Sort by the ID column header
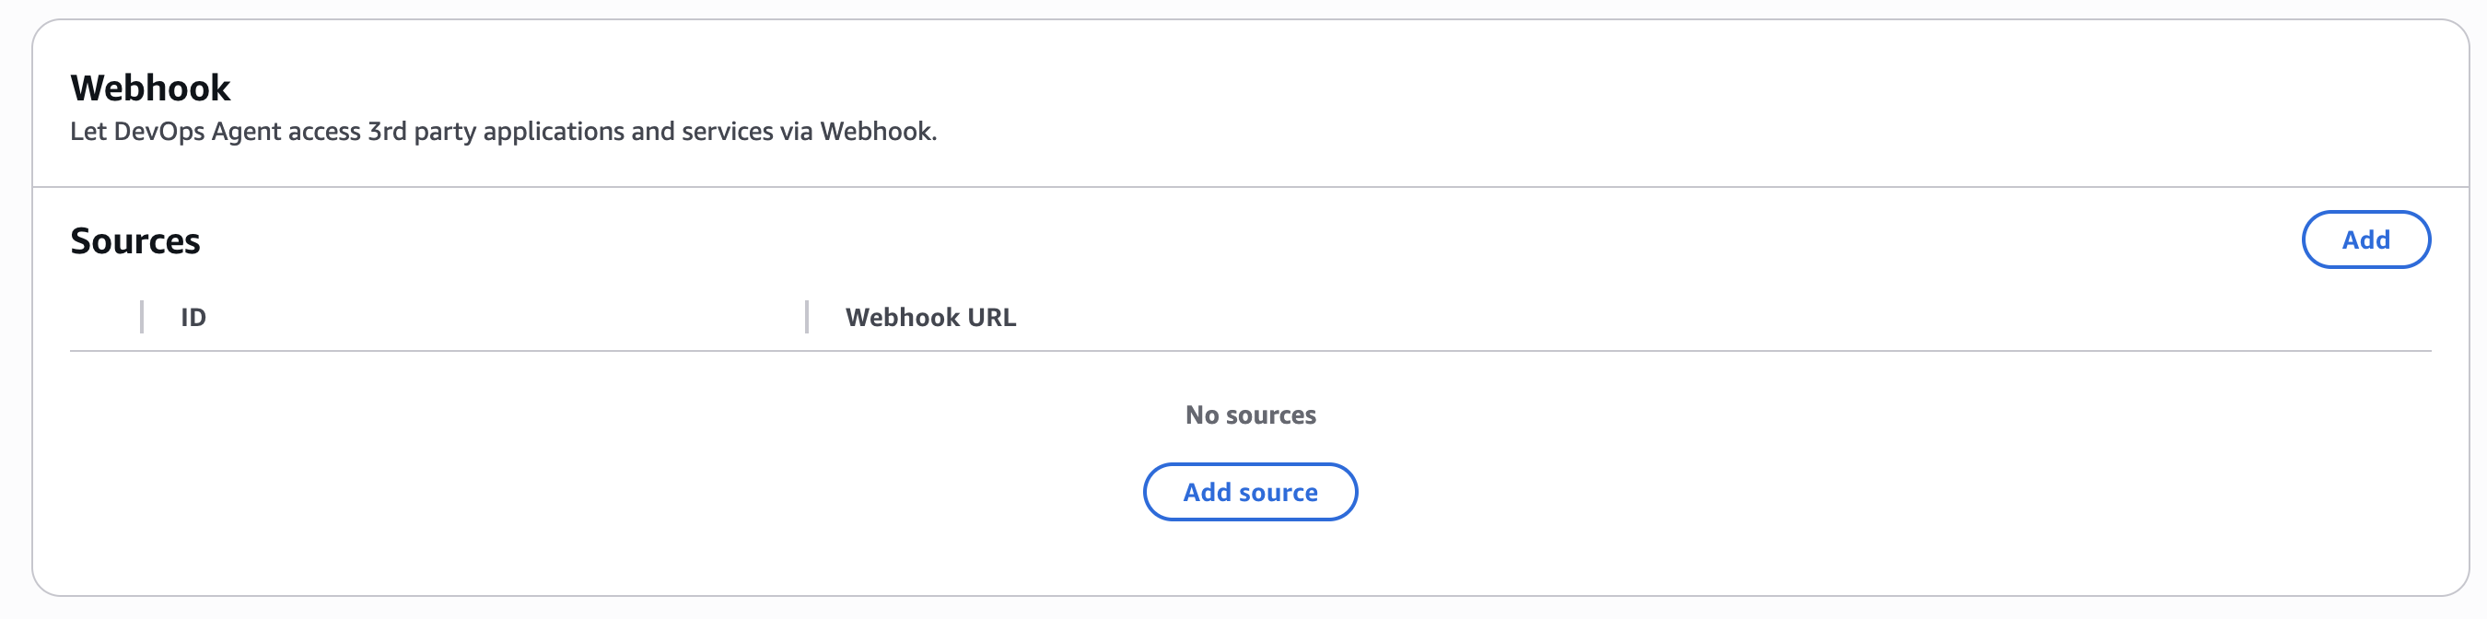The height and width of the screenshot is (619, 2487). click(x=193, y=318)
